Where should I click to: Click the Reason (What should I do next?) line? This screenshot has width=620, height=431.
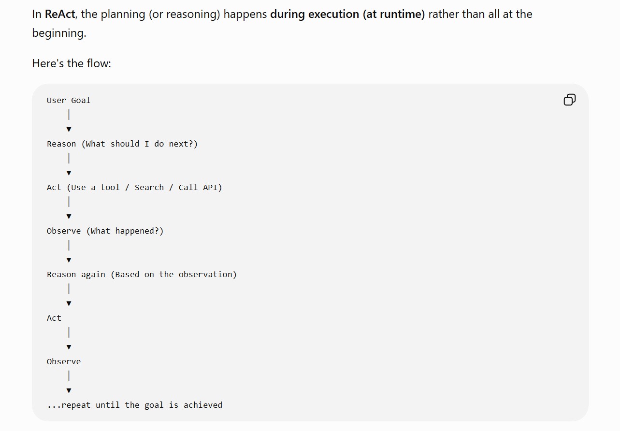tap(122, 144)
